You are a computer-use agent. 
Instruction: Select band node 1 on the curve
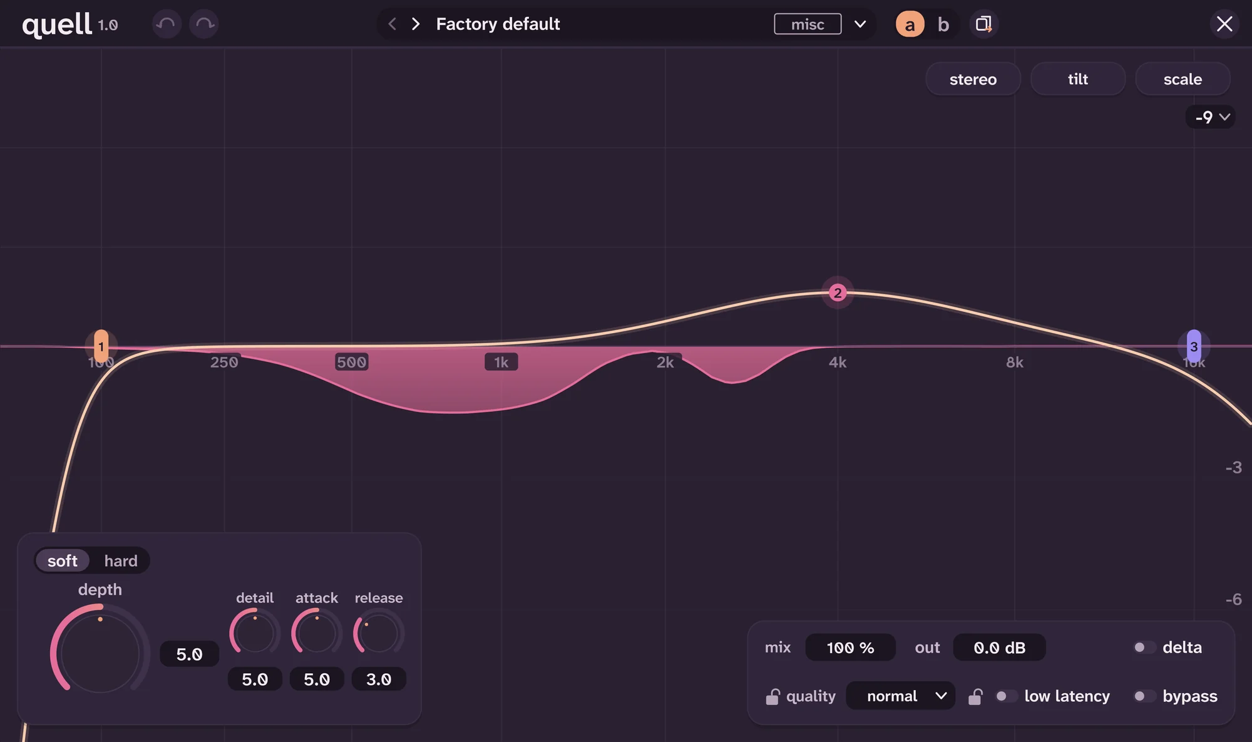(101, 346)
